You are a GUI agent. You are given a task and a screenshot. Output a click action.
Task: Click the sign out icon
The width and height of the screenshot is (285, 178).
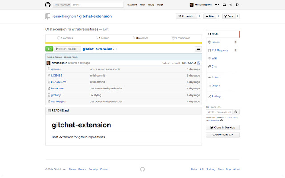237,5
